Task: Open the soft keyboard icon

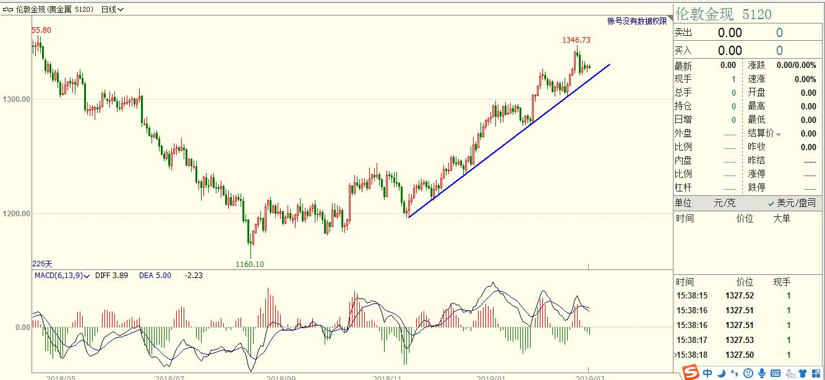Action: pos(776,373)
